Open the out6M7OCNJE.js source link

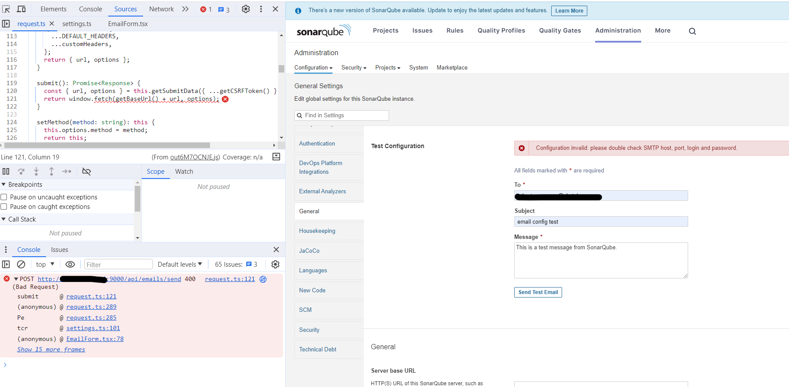pos(195,157)
